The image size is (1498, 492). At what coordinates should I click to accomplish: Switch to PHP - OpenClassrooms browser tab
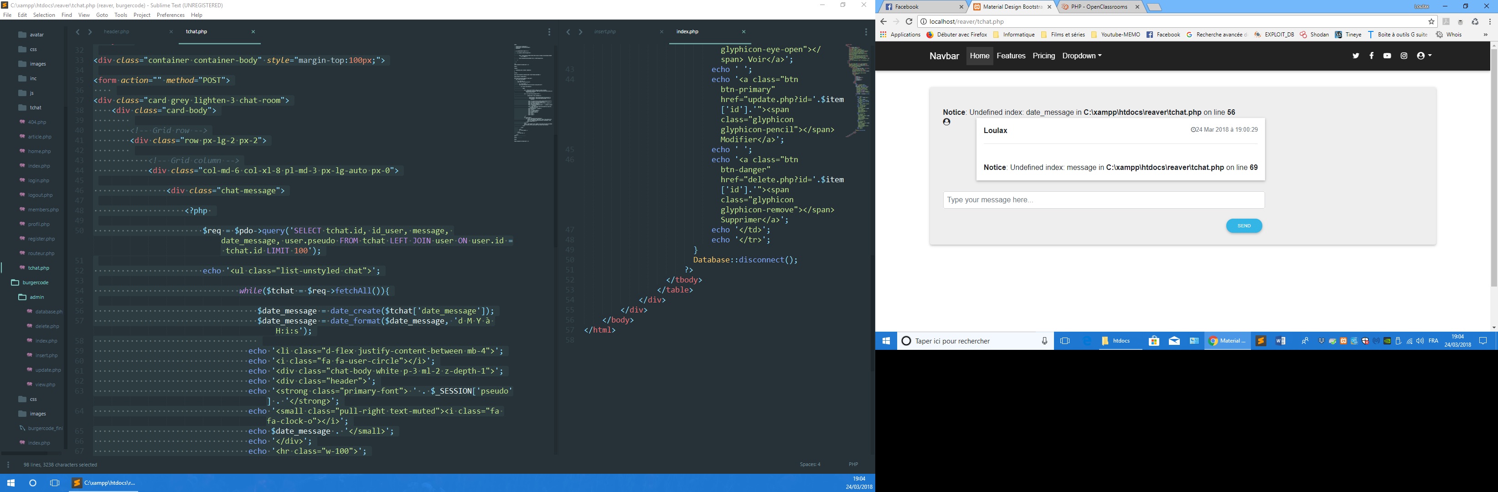pos(1099,7)
